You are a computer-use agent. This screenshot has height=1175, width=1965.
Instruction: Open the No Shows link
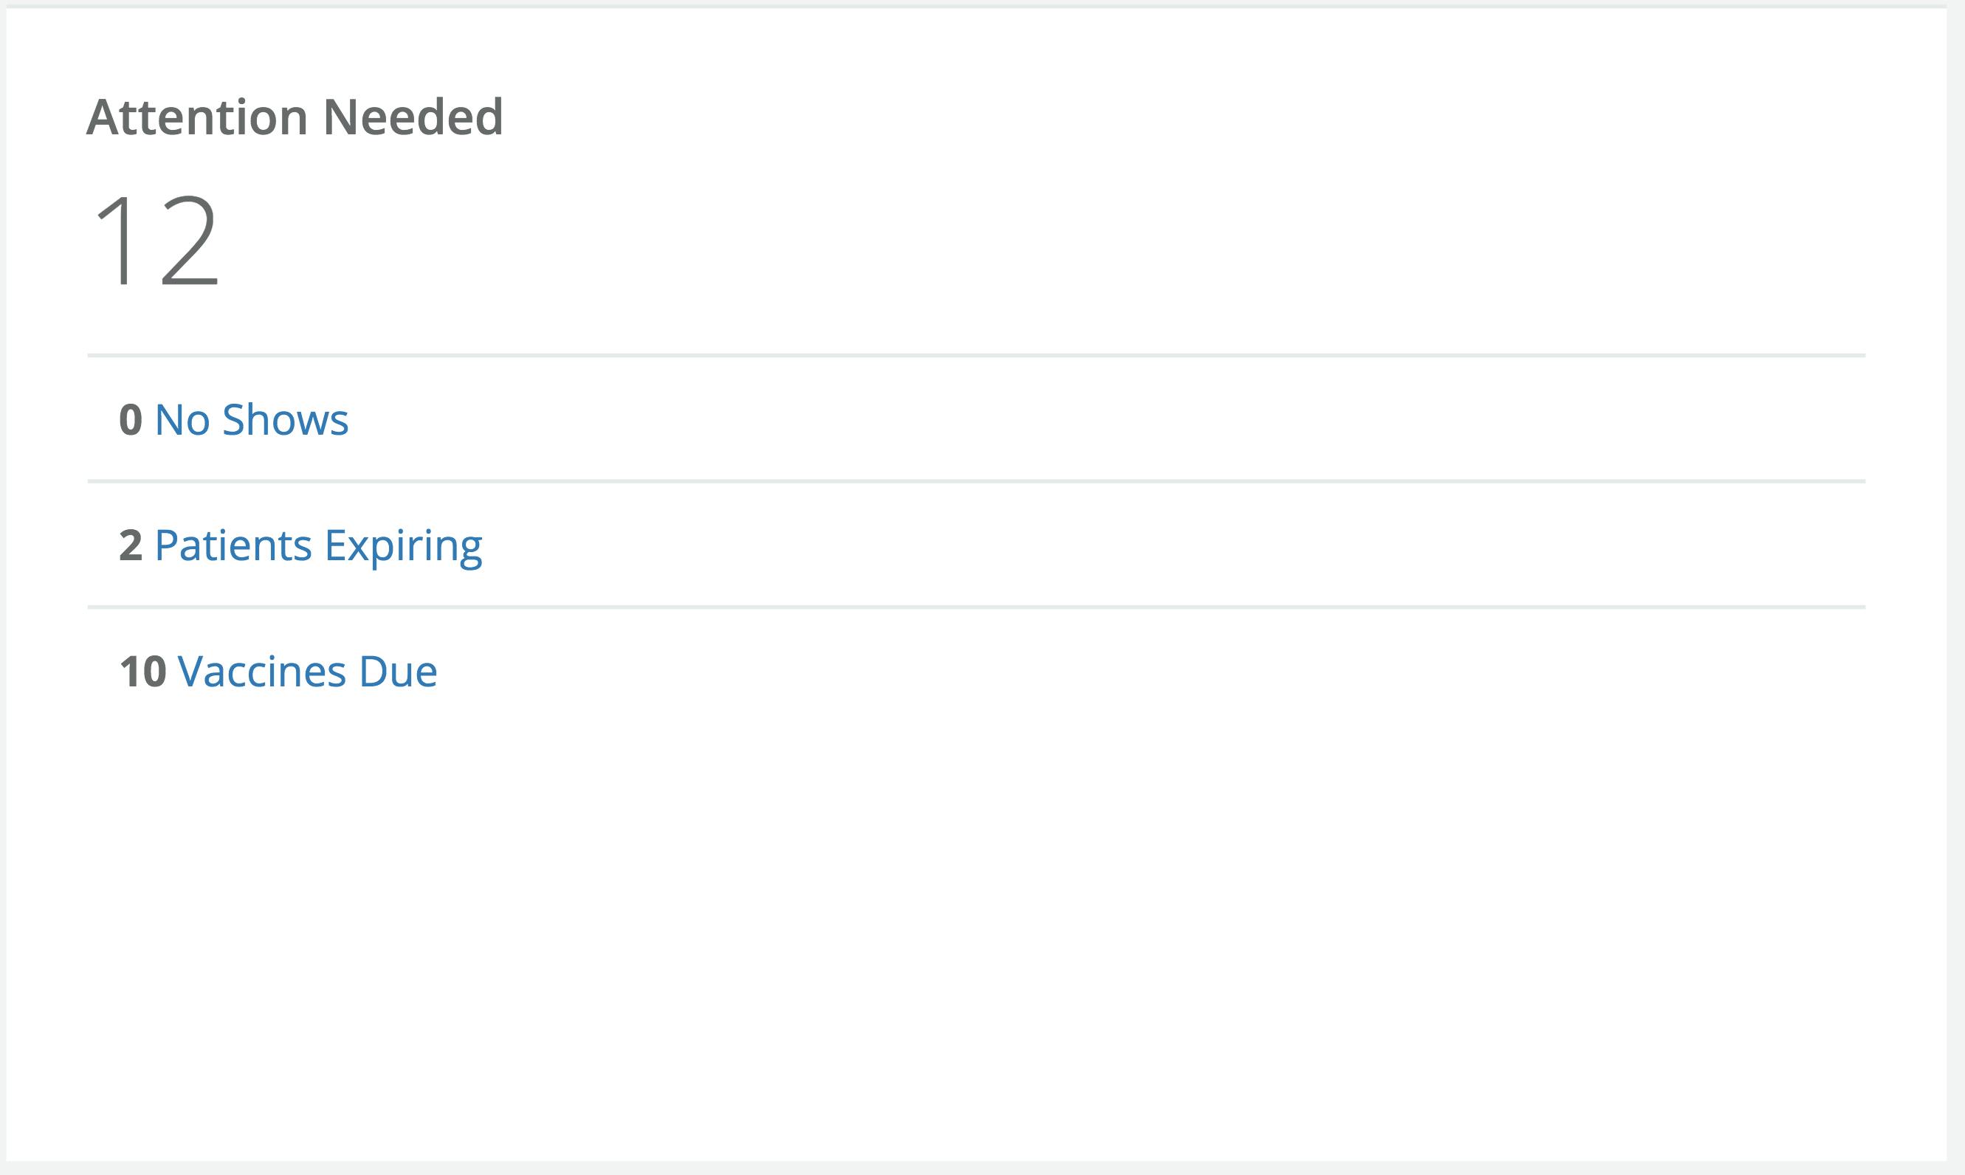coord(251,420)
